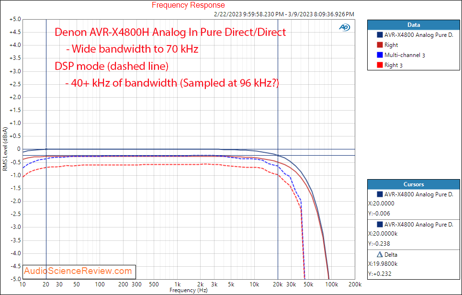Click the 'Delta' label in Cursors panel
The height and width of the screenshot is (295, 462).
pyautogui.click(x=391, y=254)
